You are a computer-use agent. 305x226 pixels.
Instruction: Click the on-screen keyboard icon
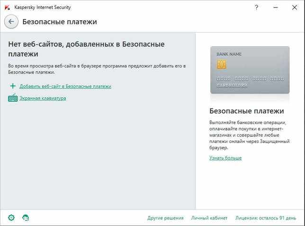tap(13, 98)
